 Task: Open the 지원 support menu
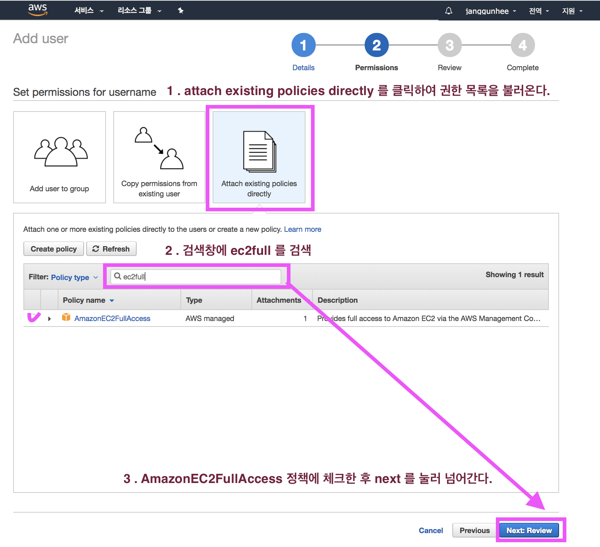coord(572,11)
